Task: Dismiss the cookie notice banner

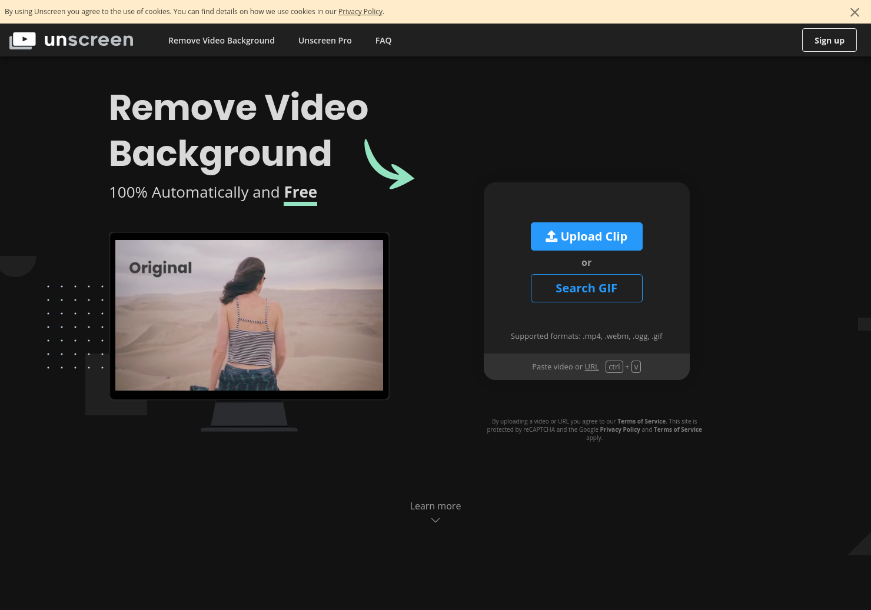Action: 855,12
